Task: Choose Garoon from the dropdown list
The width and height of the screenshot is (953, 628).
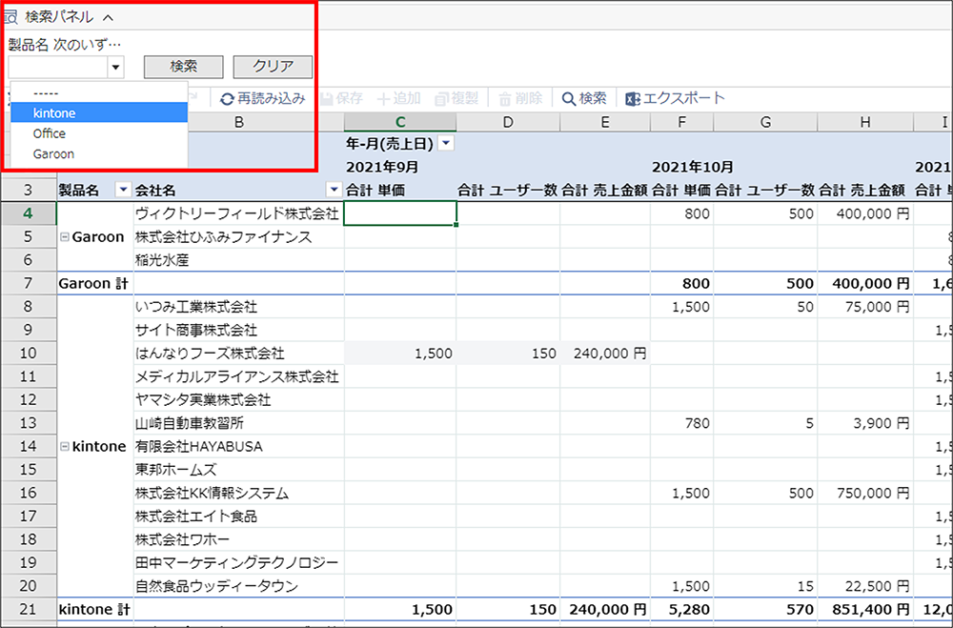Action: [99, 154]
